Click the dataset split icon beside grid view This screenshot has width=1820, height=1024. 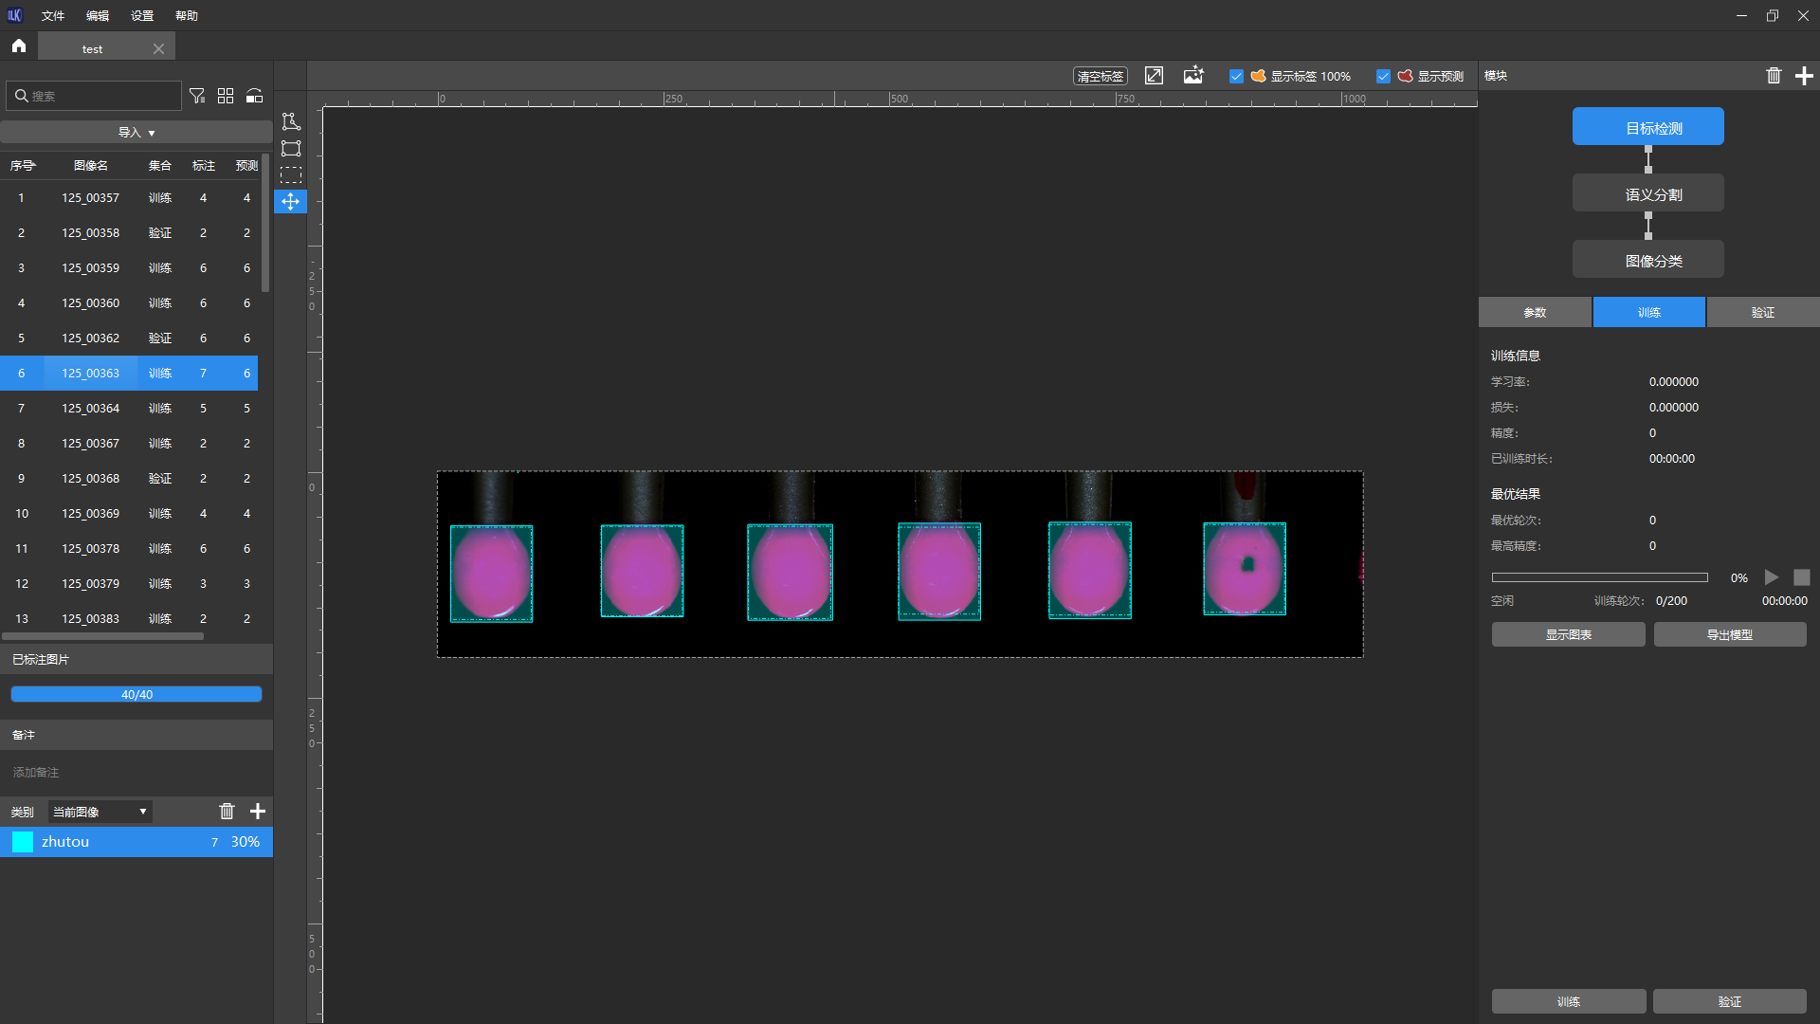[x=254, y=96]
